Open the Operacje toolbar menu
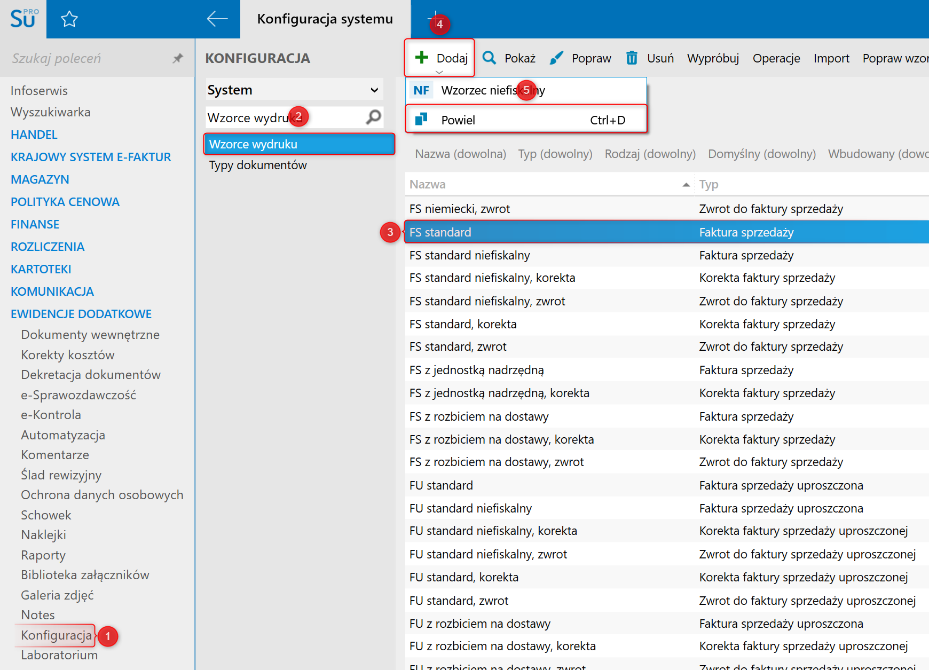This screenshot has width=929, height=670. point(776,58)
